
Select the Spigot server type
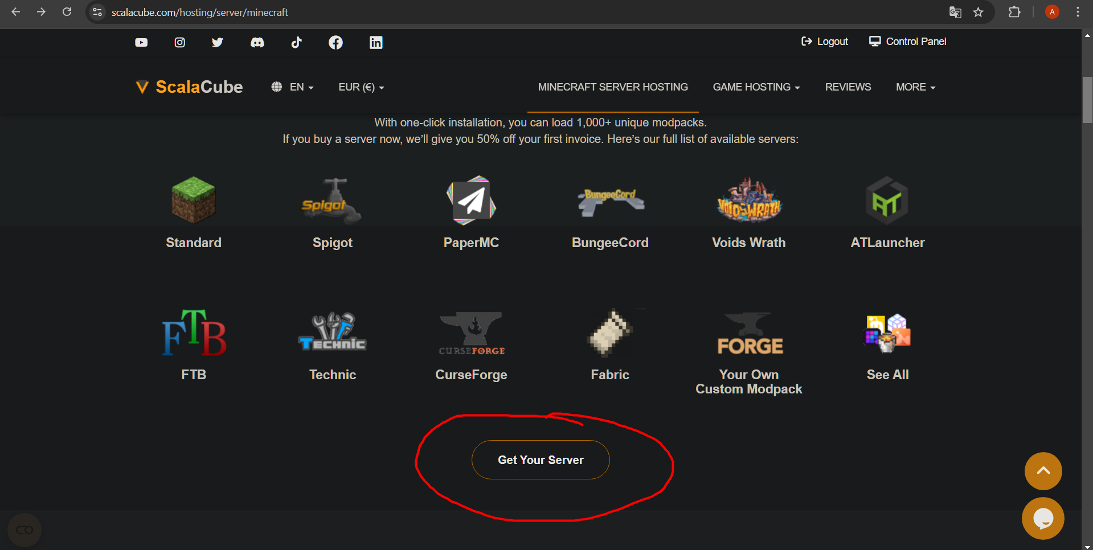pyautogui.click(x=332, y=214)
